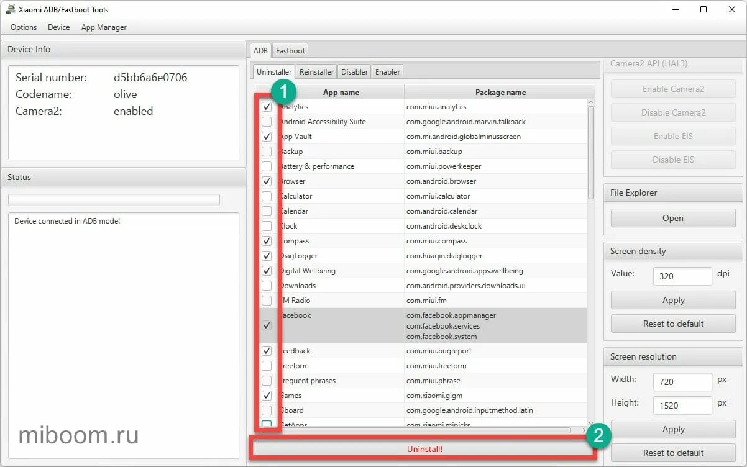
Task: Tick the Battery & performance checkbox
Action: (x=267, y=166)
